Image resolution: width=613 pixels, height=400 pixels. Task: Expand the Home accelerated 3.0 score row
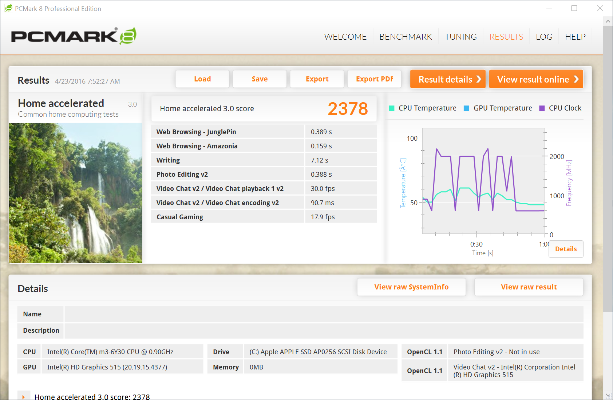[23, 397]
